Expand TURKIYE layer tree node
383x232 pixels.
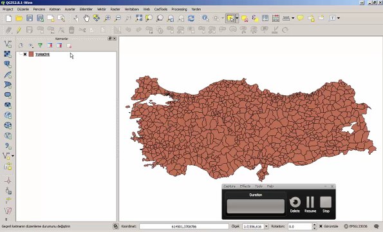tap(21, 54)
